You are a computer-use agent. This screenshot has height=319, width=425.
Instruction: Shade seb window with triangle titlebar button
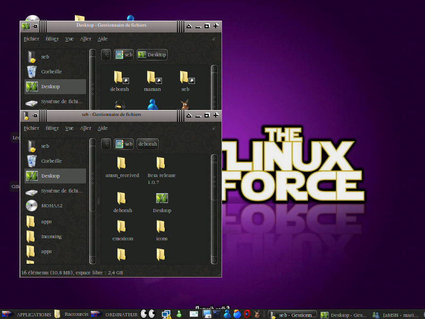tap(189, 115)
